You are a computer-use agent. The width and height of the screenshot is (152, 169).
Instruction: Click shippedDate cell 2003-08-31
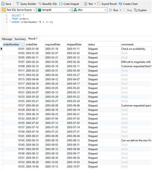click(77, 145)
